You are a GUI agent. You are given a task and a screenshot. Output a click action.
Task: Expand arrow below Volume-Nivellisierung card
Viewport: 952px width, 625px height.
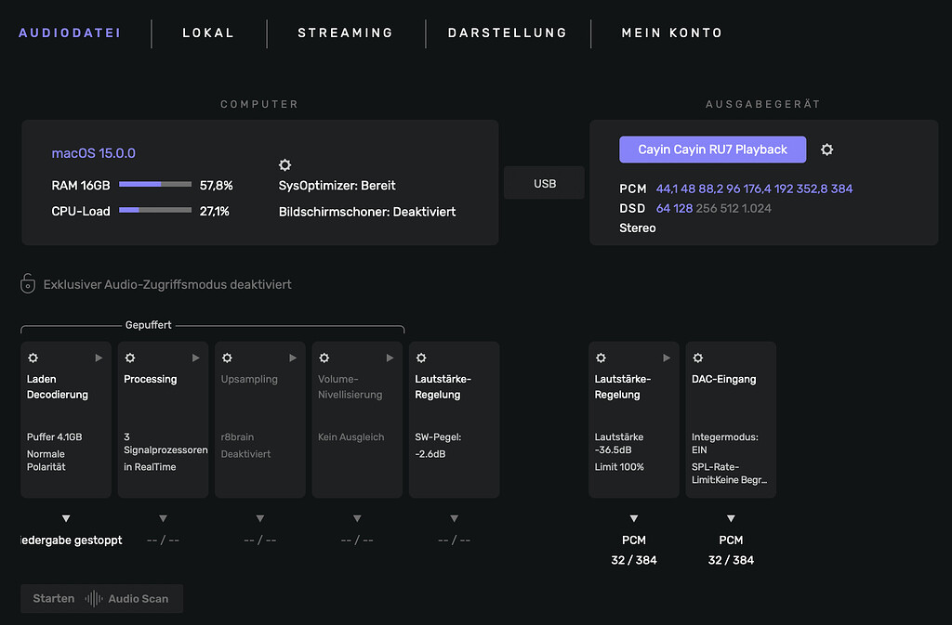(x=357, y=518)
